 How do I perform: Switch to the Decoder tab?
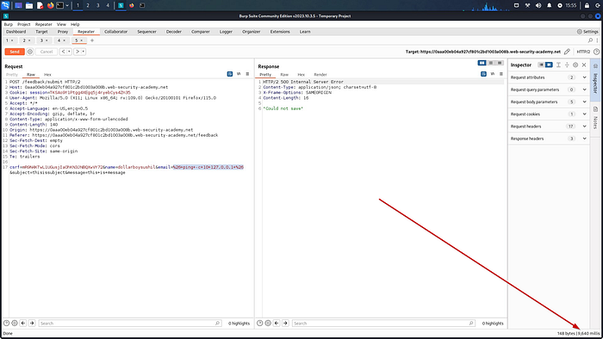click(x=173, y=32)
